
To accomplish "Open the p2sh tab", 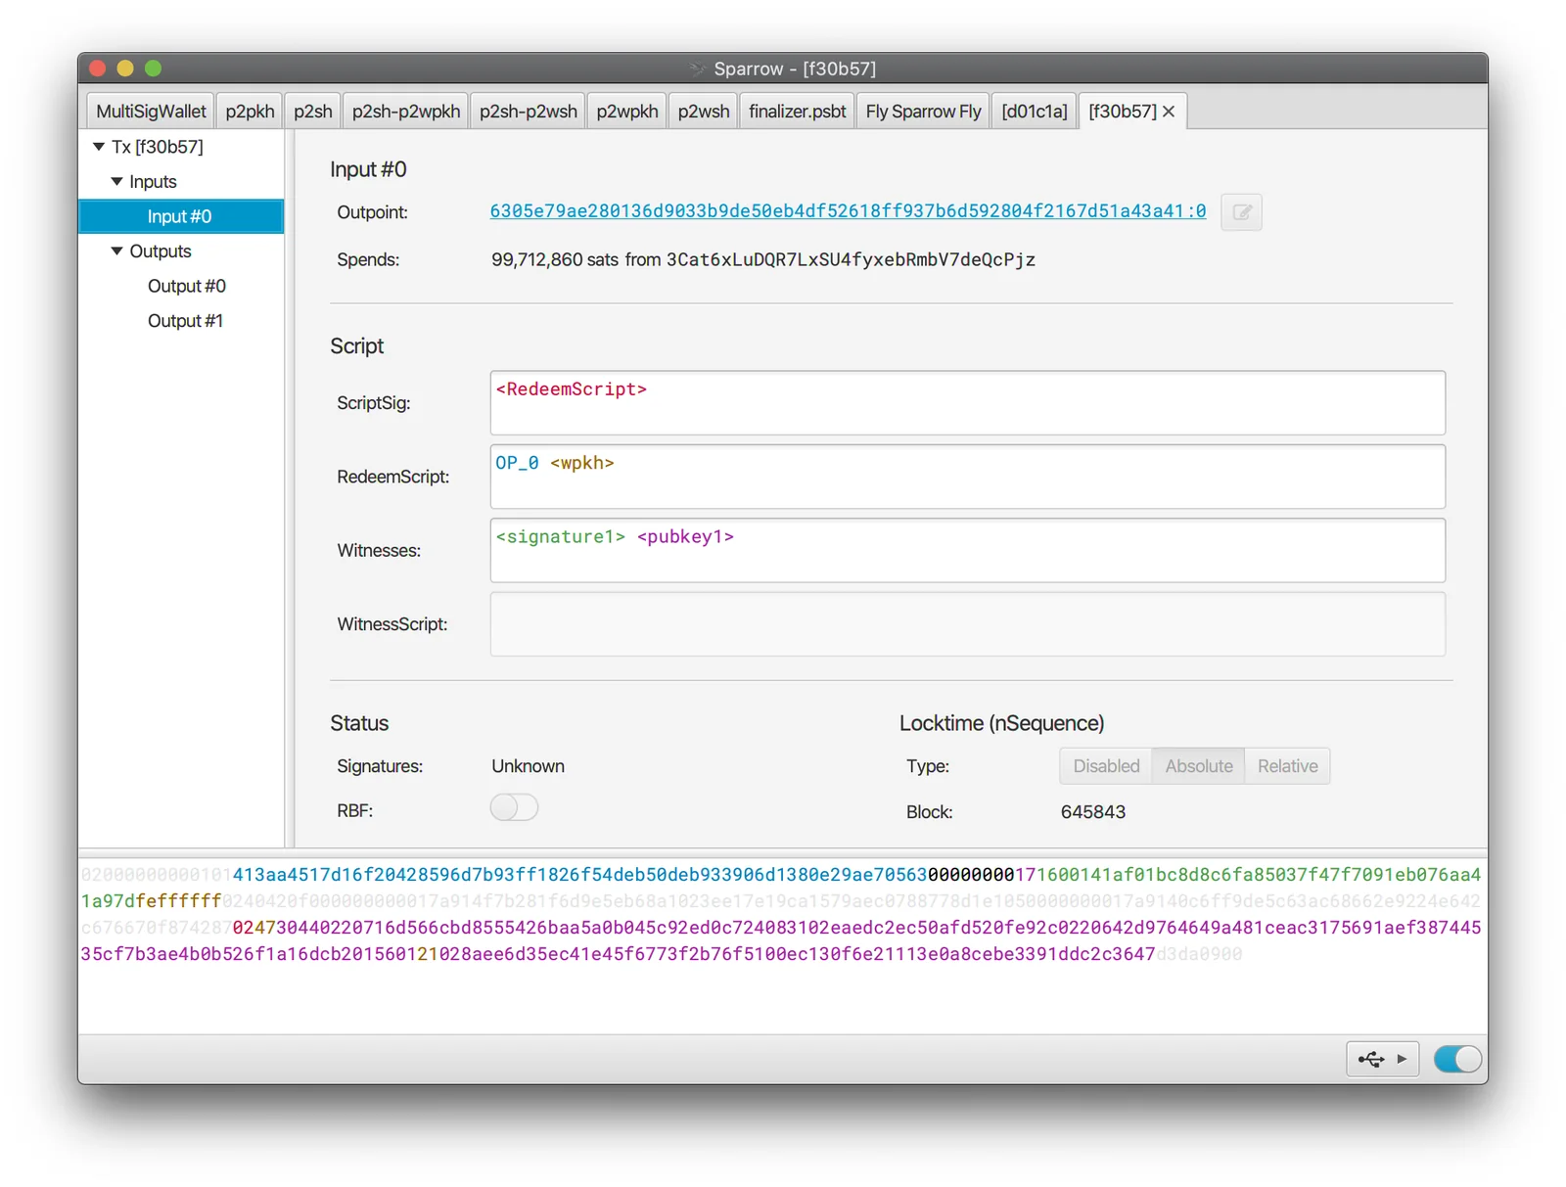I will [x=313, y=112].
